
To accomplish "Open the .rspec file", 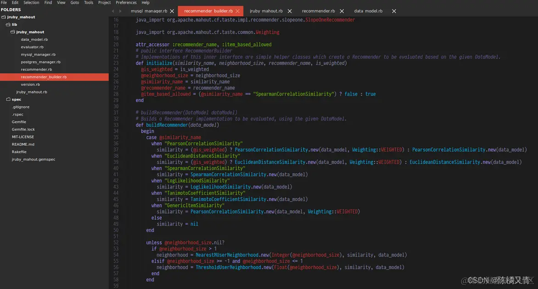I will pyautogui.click(x=17, y=115).
